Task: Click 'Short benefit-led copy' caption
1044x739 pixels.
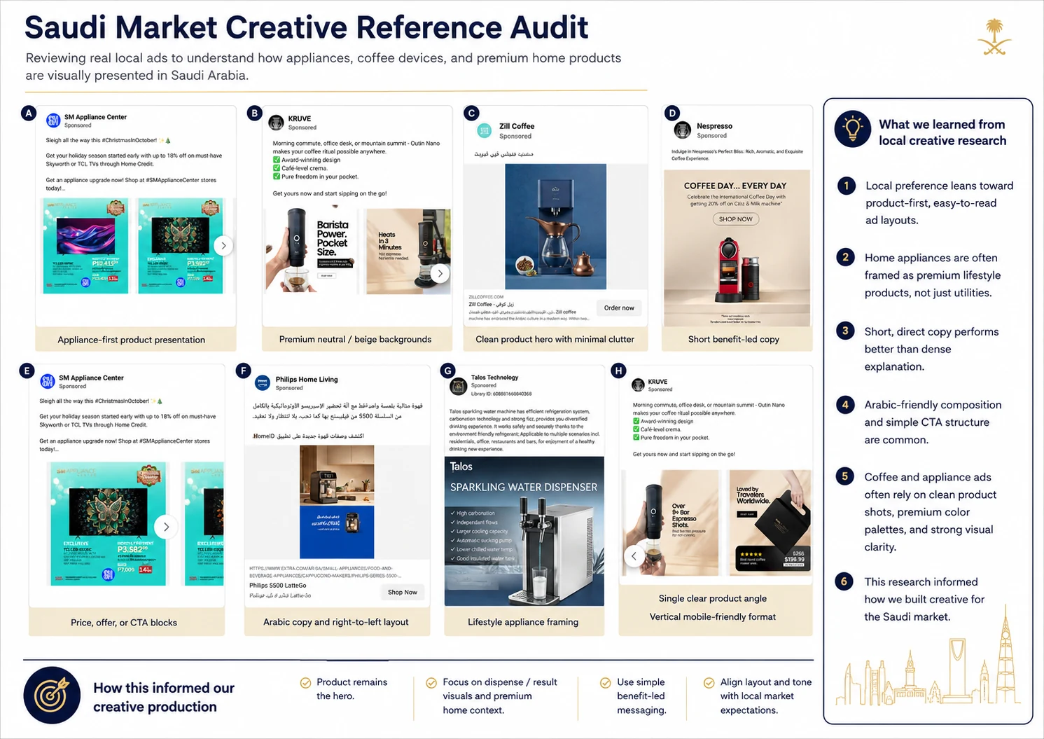Action: coord(733,339)
